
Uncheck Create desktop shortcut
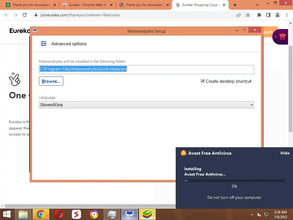click(203, 81)
